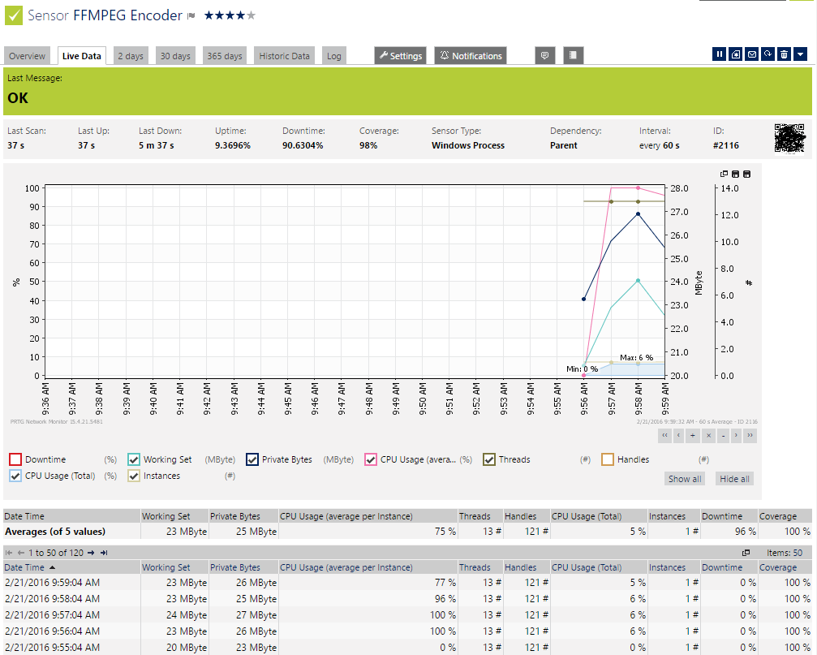This screenshot has height=655, width=817.
Task: Click the envelope email icon in toolbar
Action: coord(751,54)
